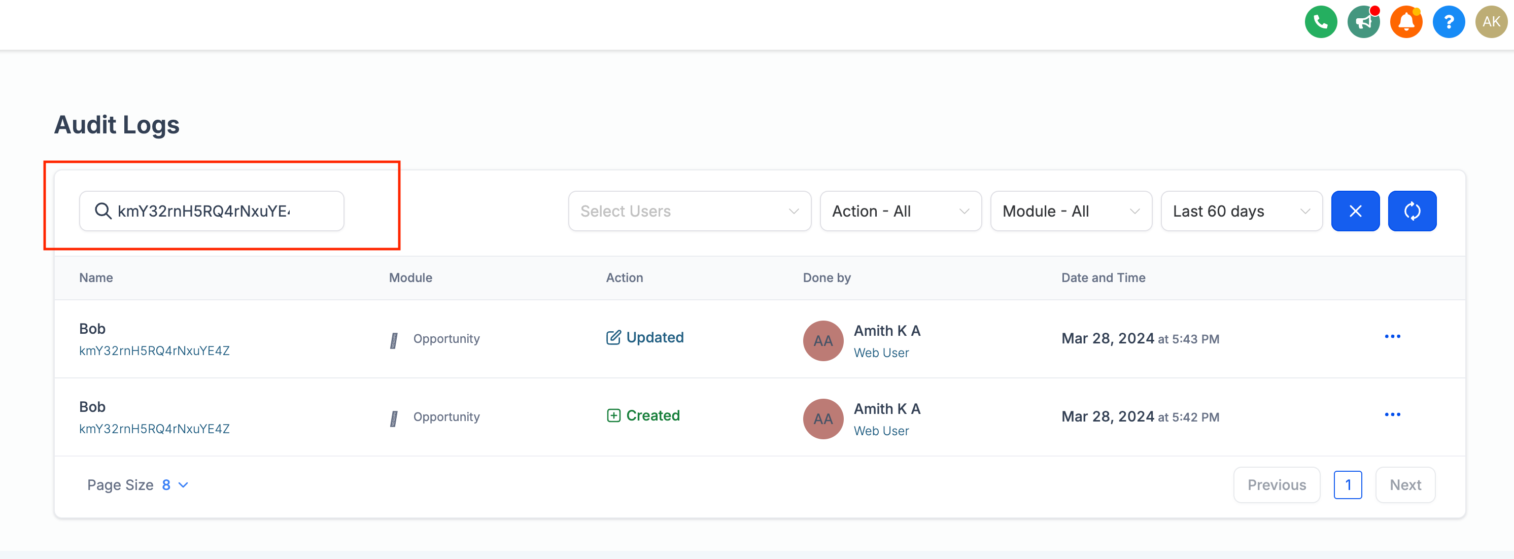
Task: Click the Previous pagination button
Action: tap(1276, 485)
